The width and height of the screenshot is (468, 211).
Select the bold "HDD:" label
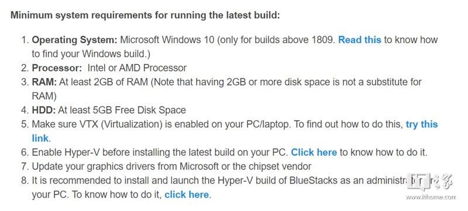point(43,110)
